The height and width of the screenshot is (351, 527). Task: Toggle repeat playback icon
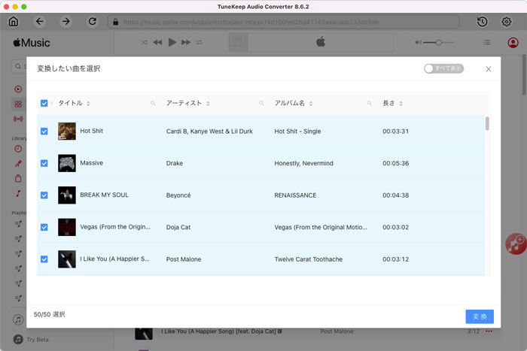200,42
